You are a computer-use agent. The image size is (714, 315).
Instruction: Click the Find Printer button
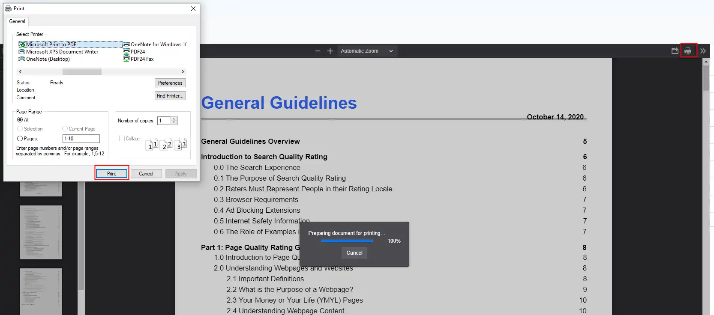[x=170, y=96]
